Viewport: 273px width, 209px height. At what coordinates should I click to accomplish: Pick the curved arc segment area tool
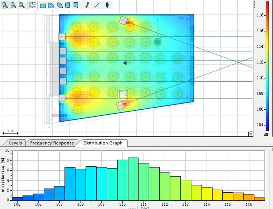pyautogui.click(x=59, y=5)
